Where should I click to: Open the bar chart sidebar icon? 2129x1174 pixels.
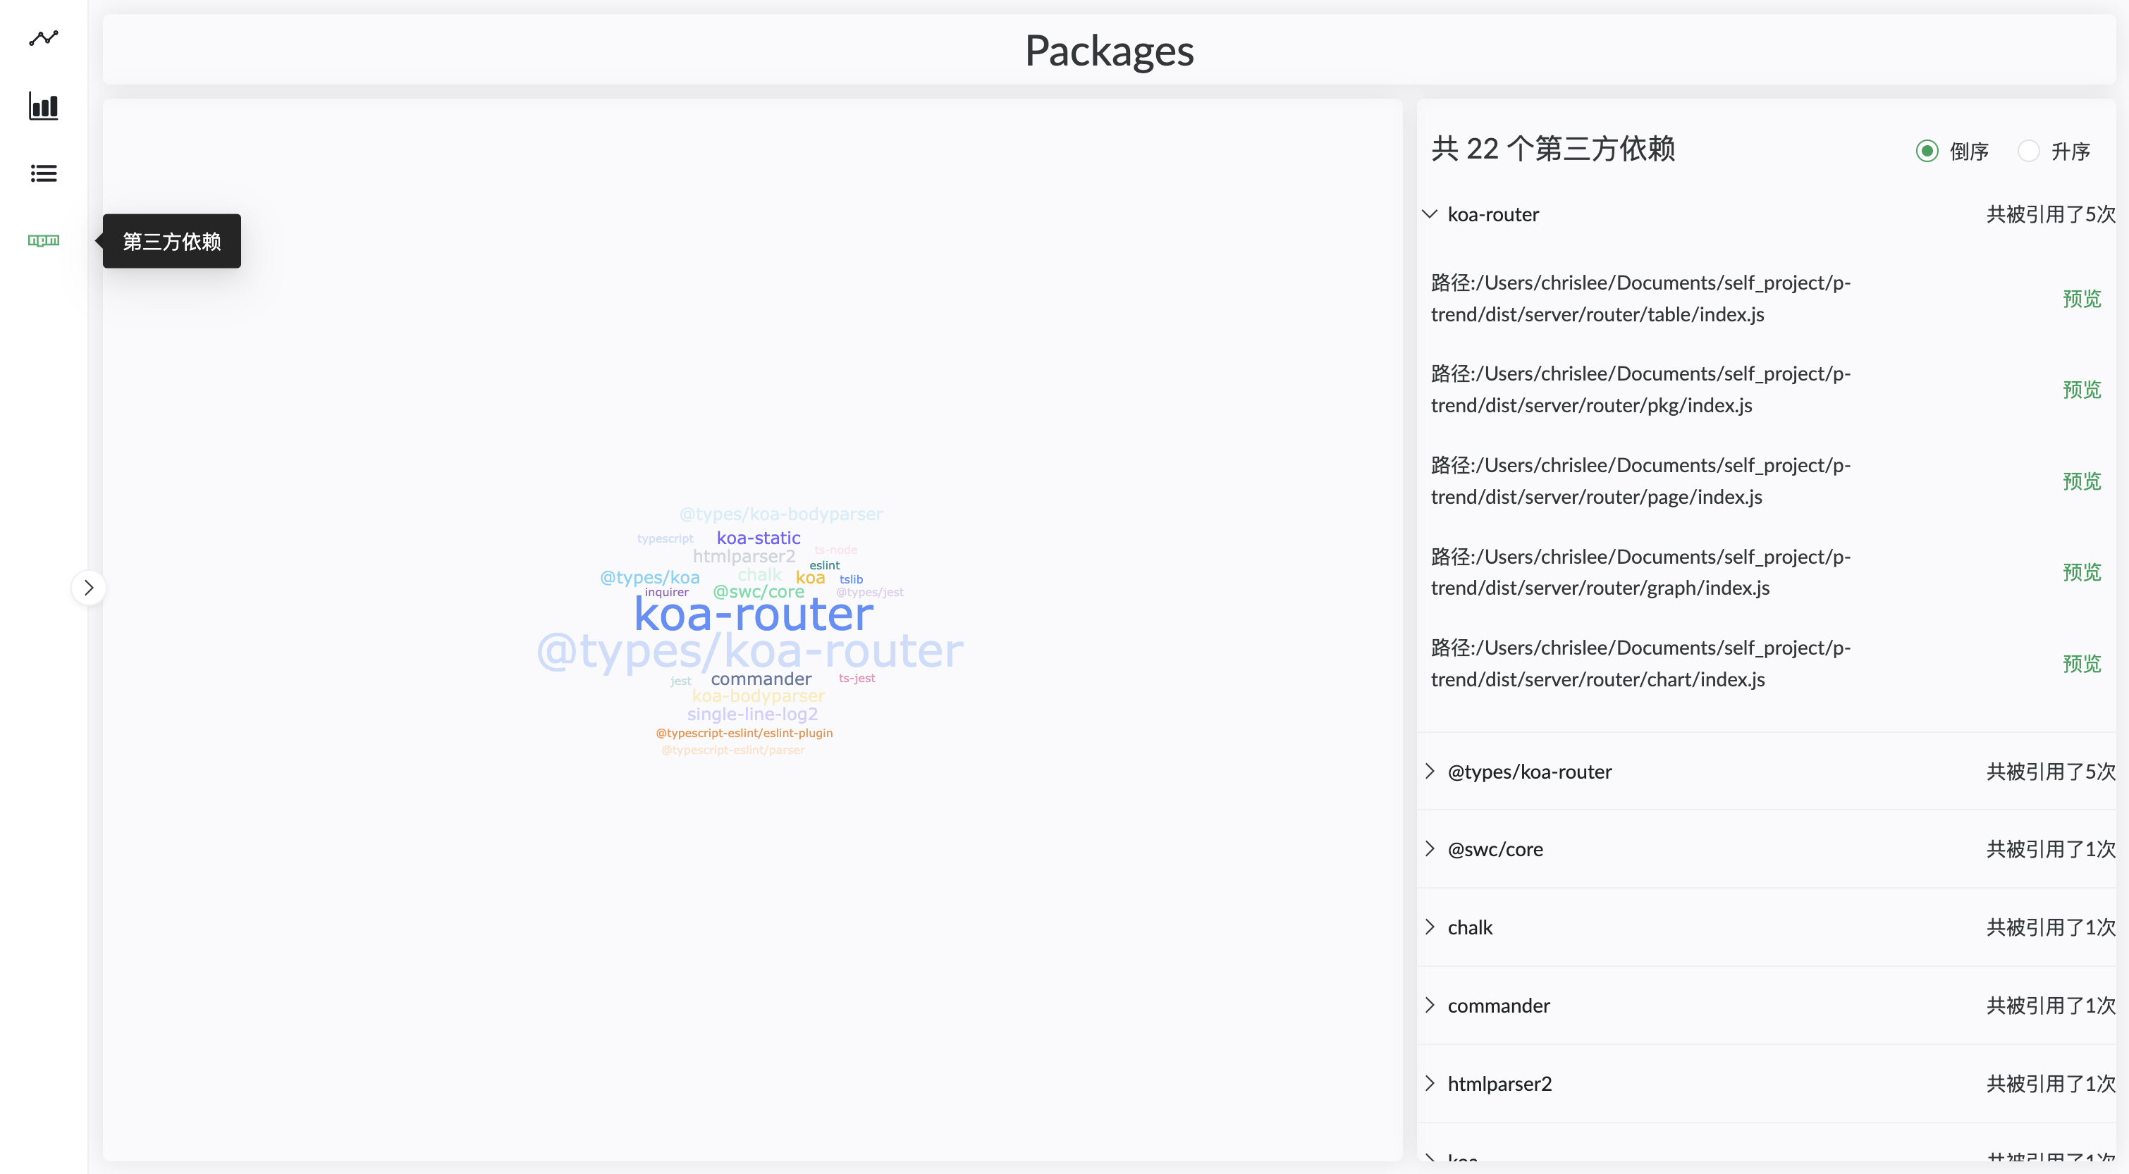pos(43,106)
